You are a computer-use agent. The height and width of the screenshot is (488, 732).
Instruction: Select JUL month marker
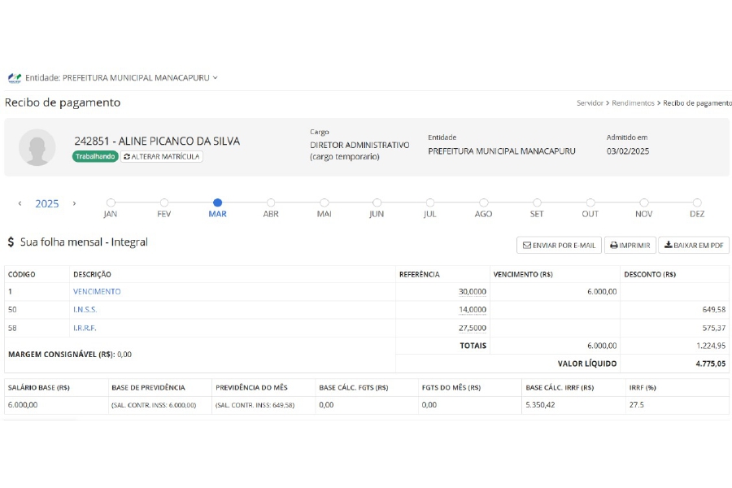(x=430, y=203)
